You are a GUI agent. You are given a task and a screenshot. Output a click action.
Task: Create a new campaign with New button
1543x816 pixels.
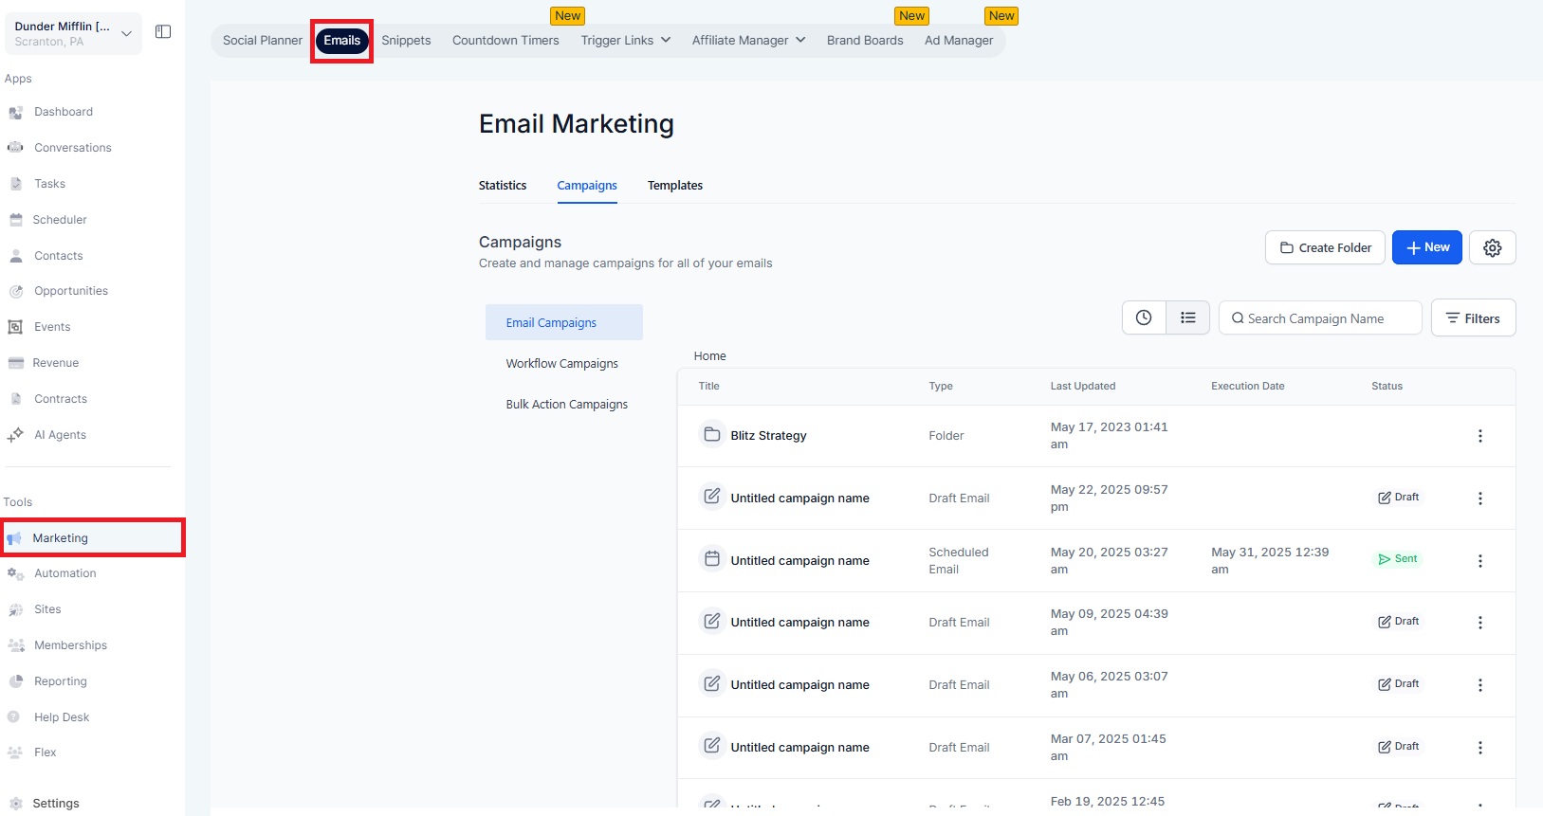[x=1427, y=247]
